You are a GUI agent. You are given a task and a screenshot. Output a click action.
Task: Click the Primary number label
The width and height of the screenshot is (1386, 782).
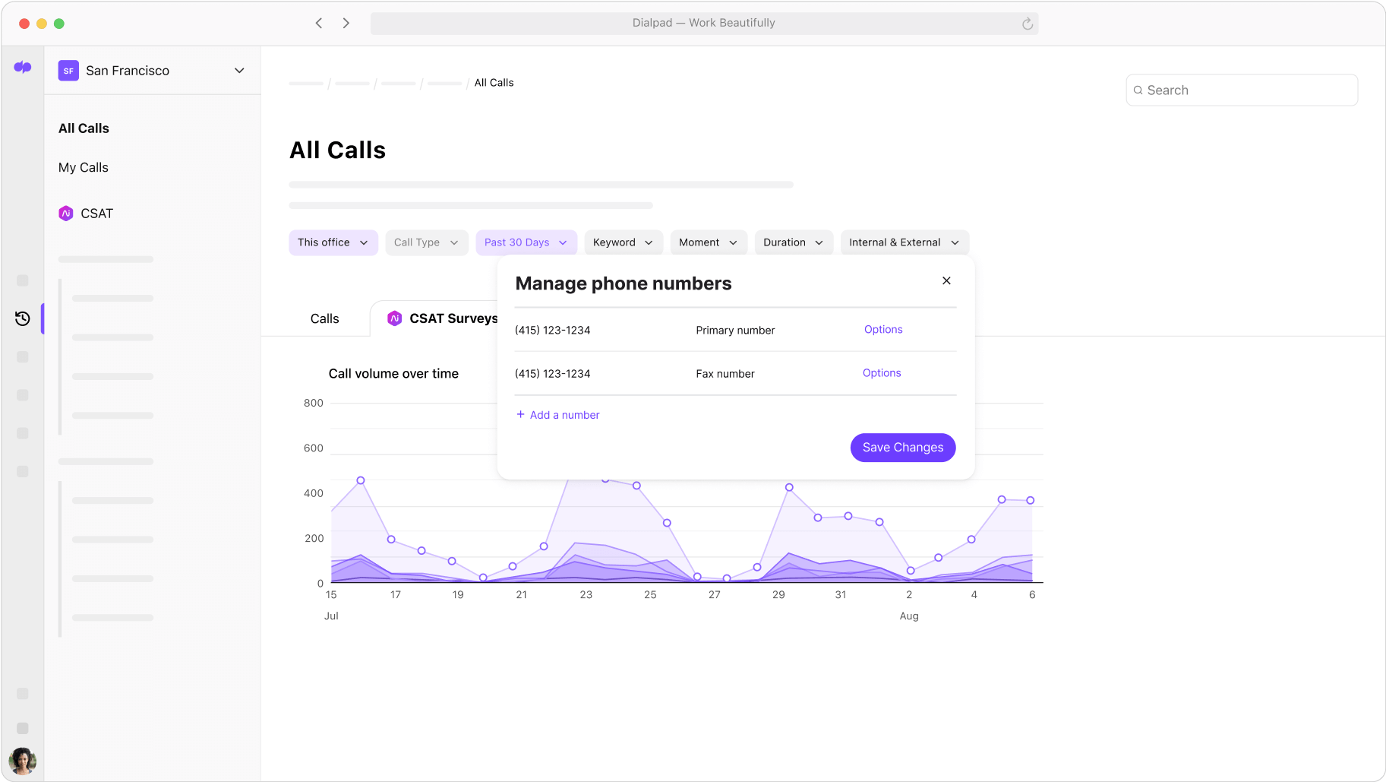pos(735,330)
